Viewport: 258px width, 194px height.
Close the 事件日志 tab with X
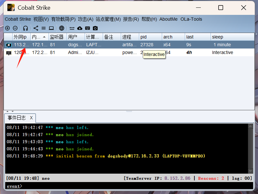coord(31,118)
